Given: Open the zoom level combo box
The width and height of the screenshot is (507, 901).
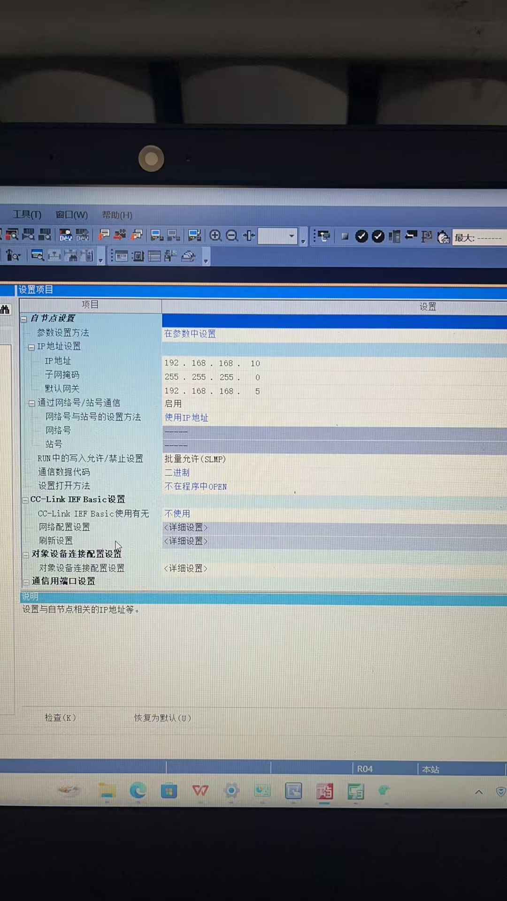Looking at the screenshot, I should [x=291, y=236].
